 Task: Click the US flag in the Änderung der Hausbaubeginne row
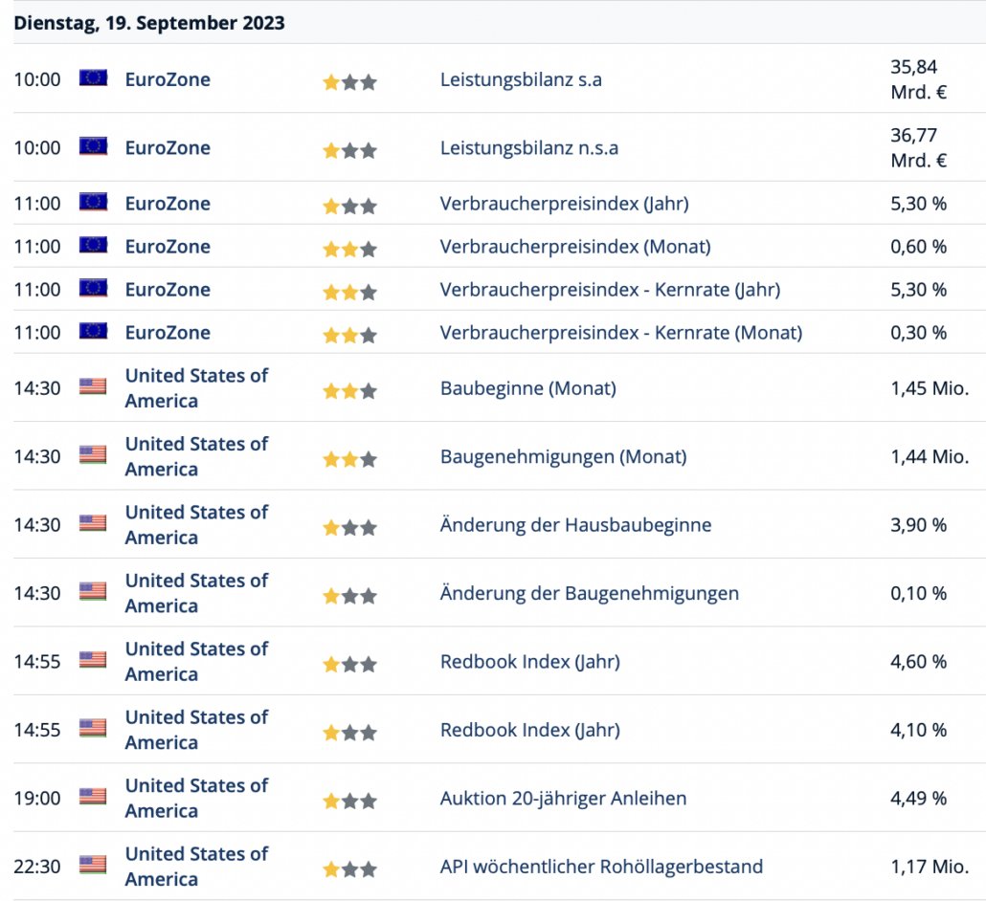point(93,523)
